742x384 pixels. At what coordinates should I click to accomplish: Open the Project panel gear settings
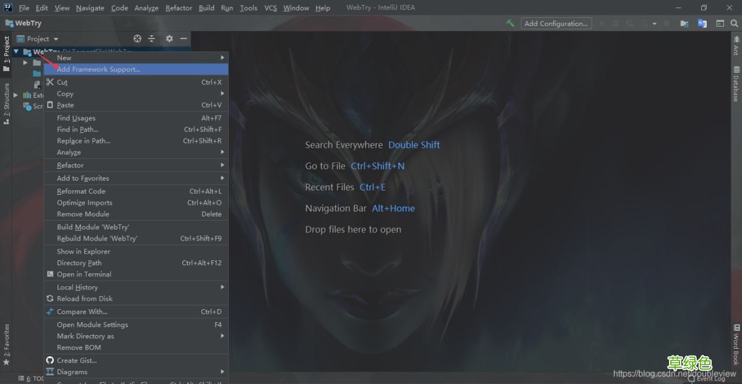(169, 38)
